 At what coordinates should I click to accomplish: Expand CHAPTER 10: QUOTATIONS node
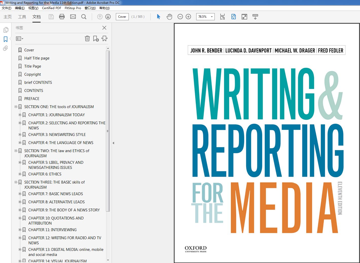click(x=20, y=218)
